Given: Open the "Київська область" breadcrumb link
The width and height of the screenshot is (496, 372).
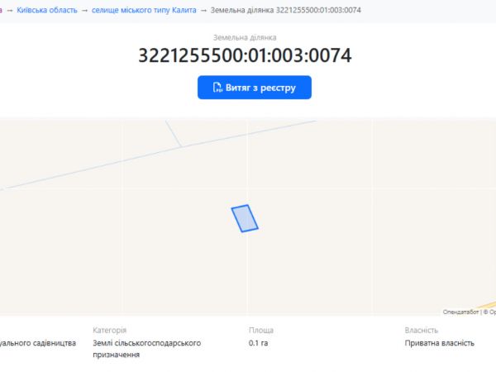Looking at the screenshot, I should point(47,10).
